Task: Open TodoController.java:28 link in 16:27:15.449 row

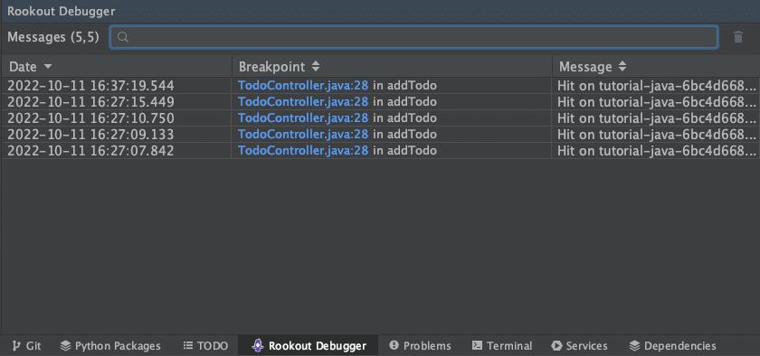Action: pyautogui.click(x=303, y=102)
